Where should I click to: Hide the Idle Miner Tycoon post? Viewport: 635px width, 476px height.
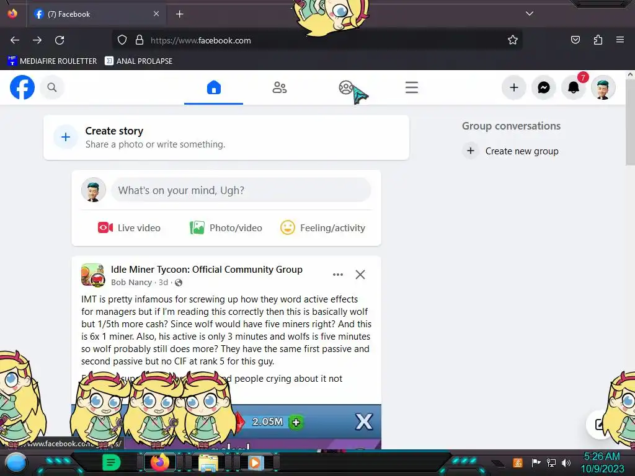pos(360,275)
